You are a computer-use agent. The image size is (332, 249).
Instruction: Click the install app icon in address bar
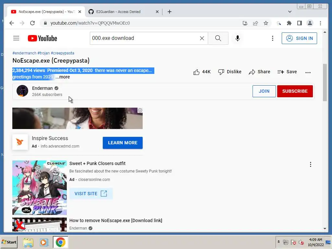coord(245,23)
